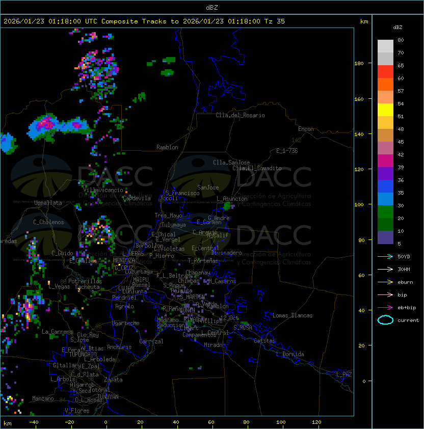Image resolution: width=424 pixels, height=429 pixels.
Task: Click the Villavicencio place label
Action: click(x=103, y=190)
